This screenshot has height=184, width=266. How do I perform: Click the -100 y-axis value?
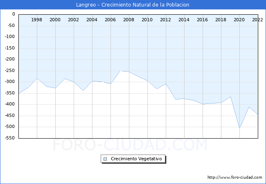coord(10,37)
